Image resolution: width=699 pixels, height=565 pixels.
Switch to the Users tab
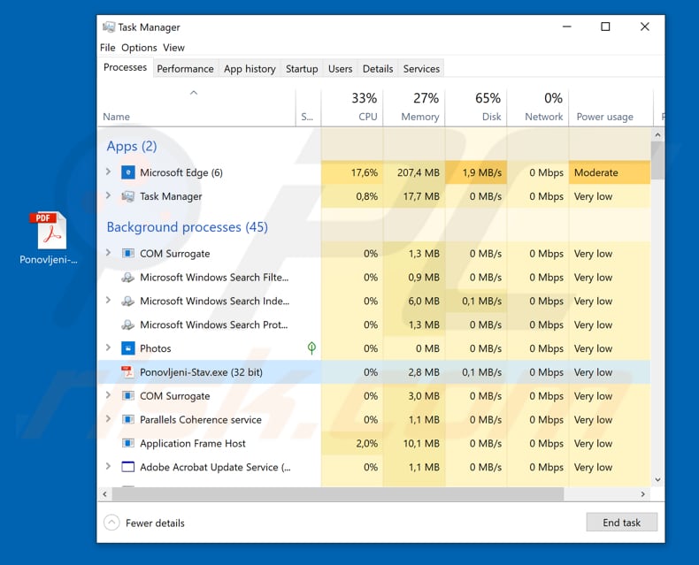click(340, 69)
